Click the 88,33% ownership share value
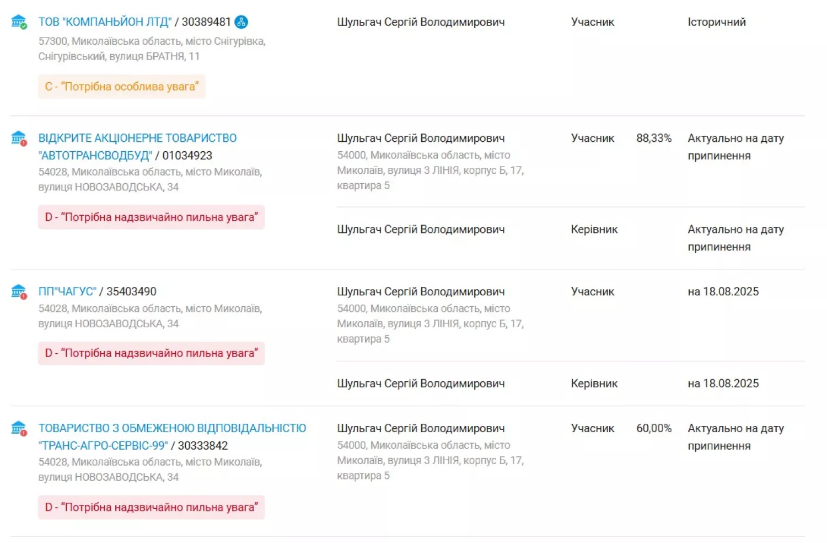This screenshot has height=543, width=827. tap(654, 139)
